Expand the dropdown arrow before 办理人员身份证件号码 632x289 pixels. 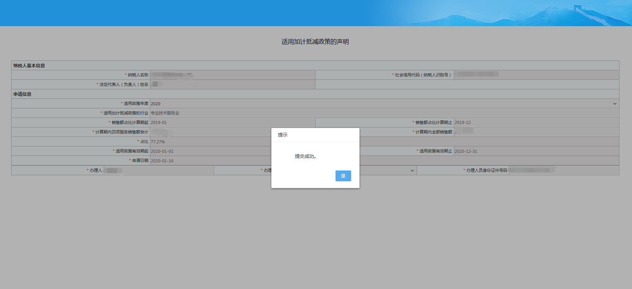point(412,170)
